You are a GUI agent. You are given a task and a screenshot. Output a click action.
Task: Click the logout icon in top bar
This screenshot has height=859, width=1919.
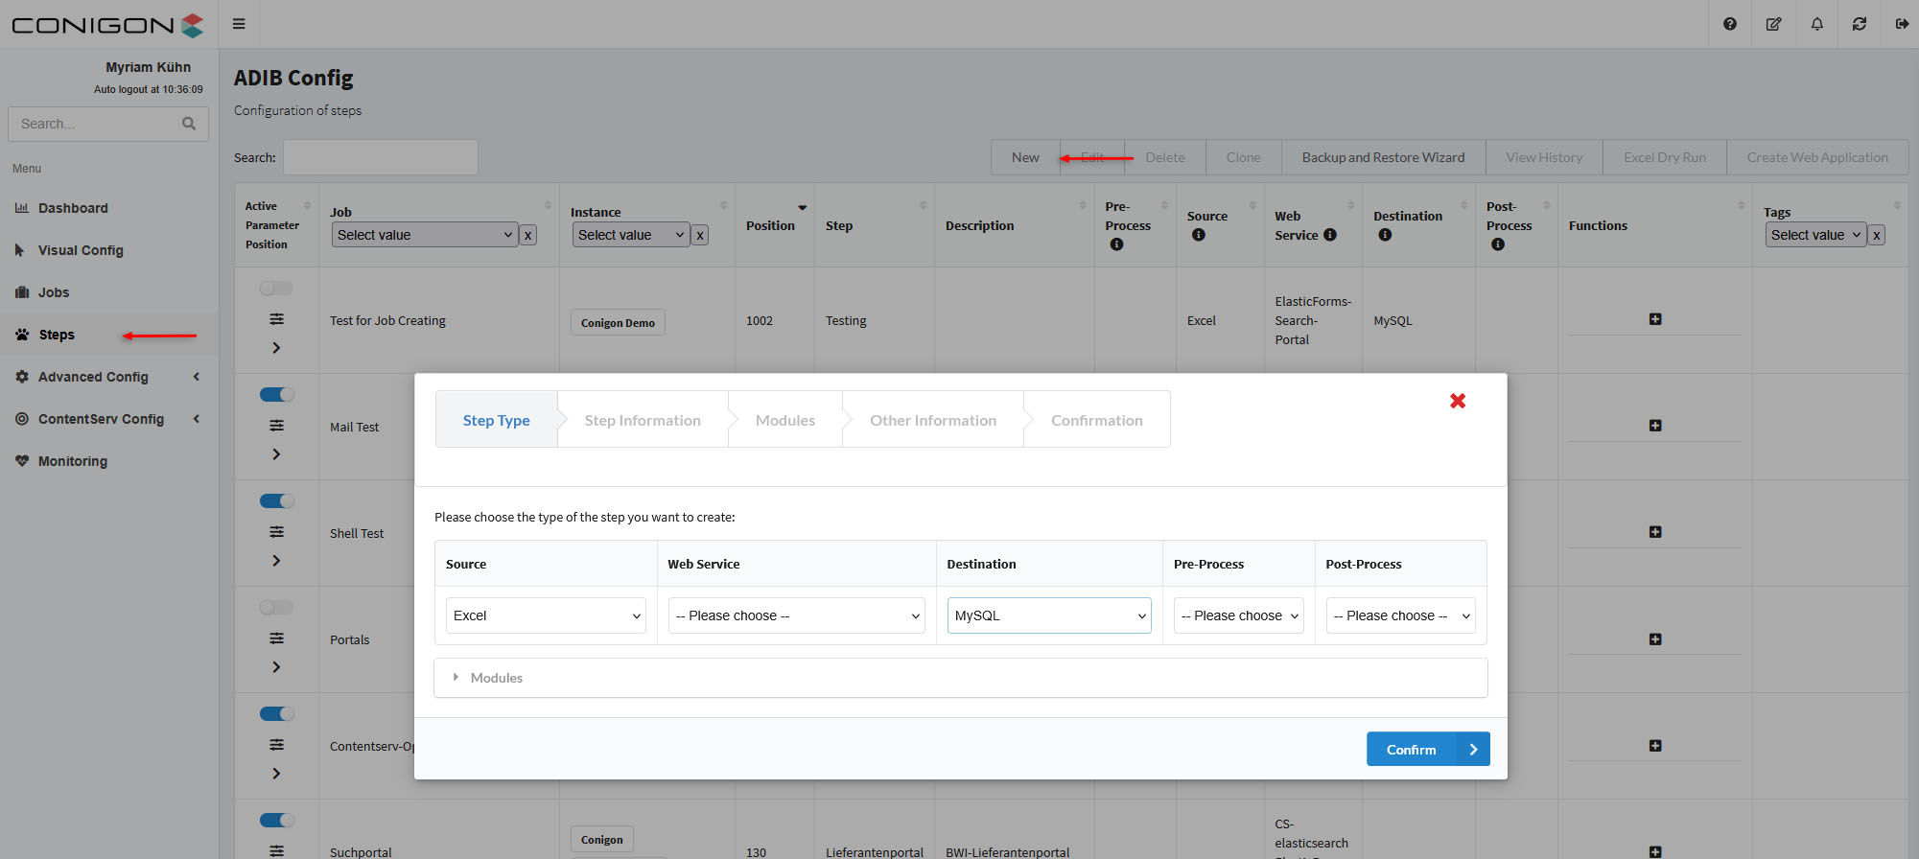(x=1901, y=24)
